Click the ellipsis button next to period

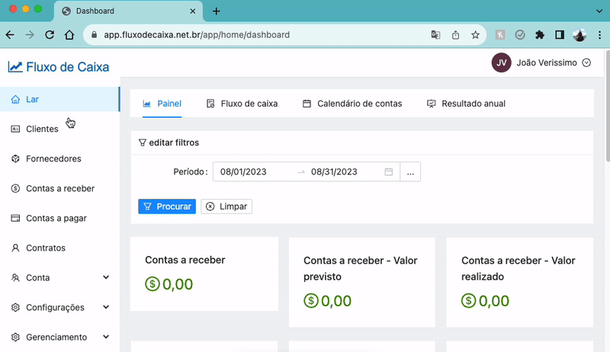pos(410,171)
